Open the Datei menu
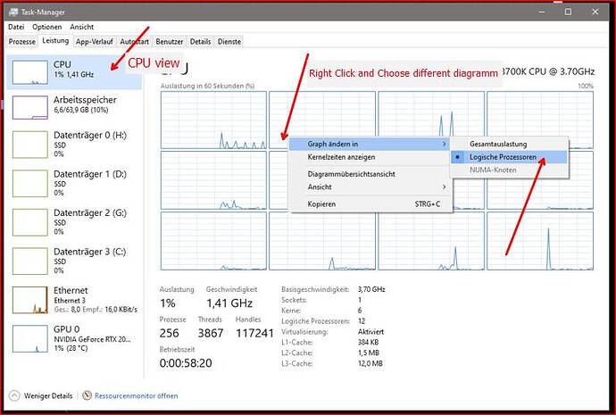This screenshot has height=415, width=616. pyautogui.click(x=16, y=27)
